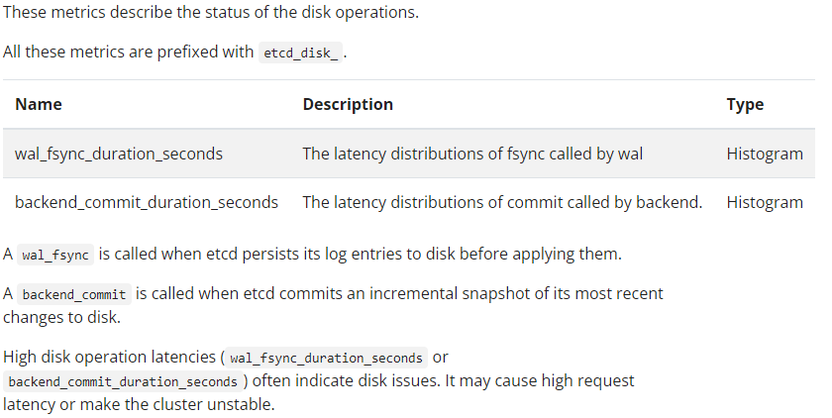Click the Description column header

[348, 104]
